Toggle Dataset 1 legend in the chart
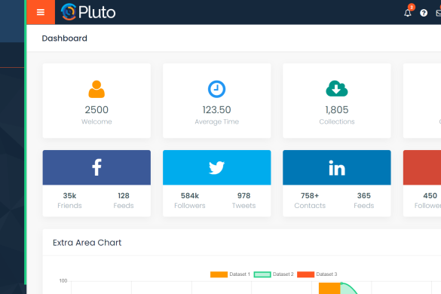 pyautogui.click(x=230, y=274)
